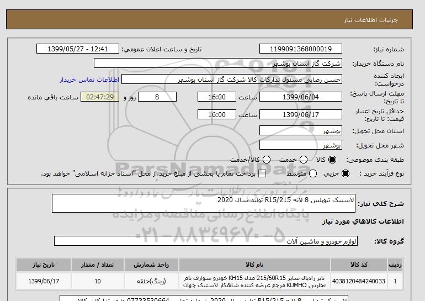
Task: Click the delivery city field بوشهر
Action: pos(301,145)
